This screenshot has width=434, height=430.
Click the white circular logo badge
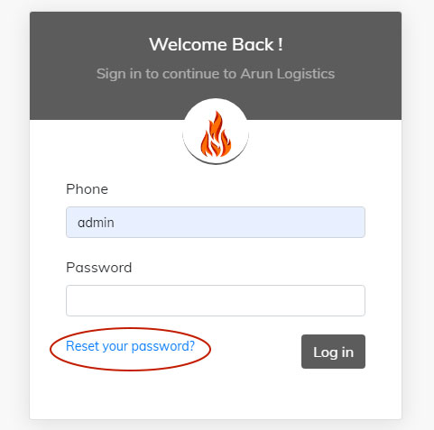point(216,132)
